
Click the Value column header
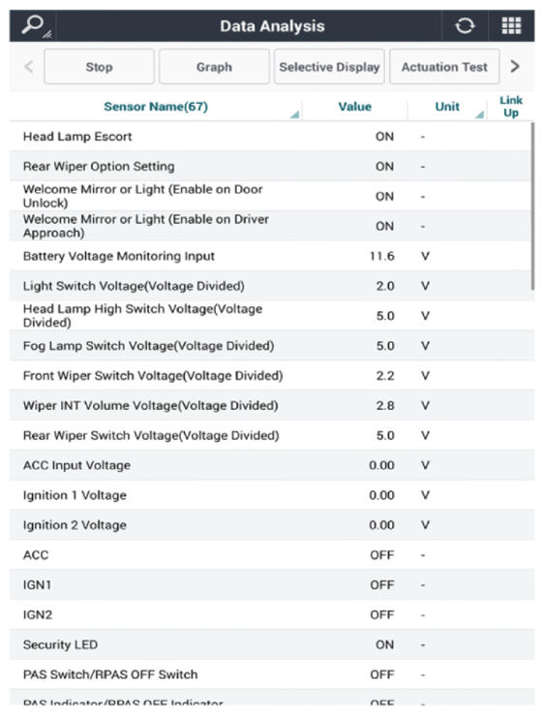point(355,107)
